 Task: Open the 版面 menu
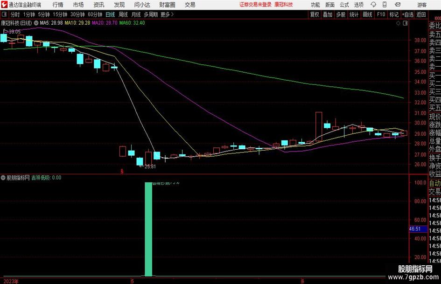click(x=329, y=5)
